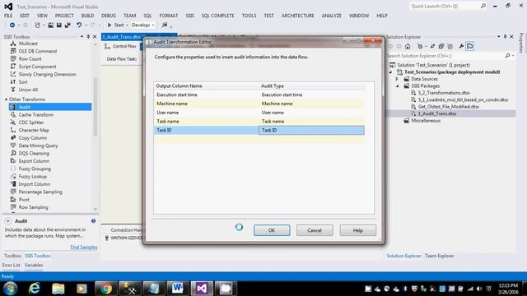527x296 pixels.
Task: Click the Undo toolbar icon
Action: pos(79,25)
